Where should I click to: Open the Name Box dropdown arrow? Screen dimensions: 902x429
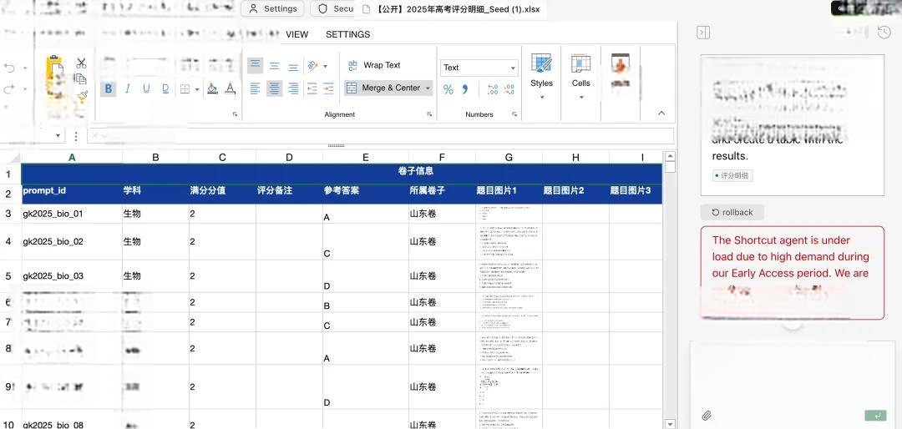click(x=58, y=136)
